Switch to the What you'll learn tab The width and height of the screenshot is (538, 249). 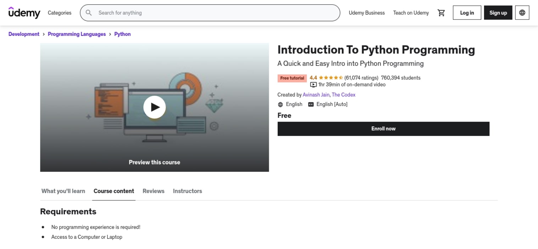pos(63,191)
